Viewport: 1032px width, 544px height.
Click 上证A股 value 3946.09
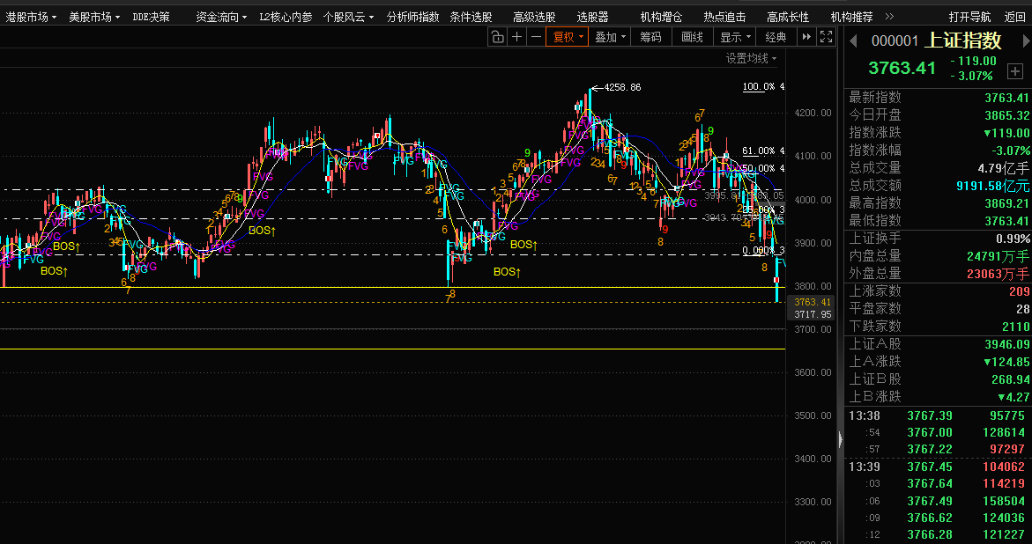point(1007,344)
